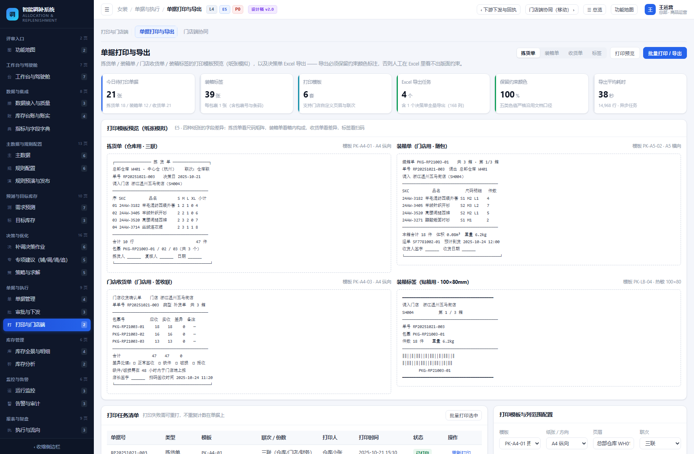Click the 运 icon for 运行监控
The height and width of the screenshot is (454, 694).
(9, 391)
